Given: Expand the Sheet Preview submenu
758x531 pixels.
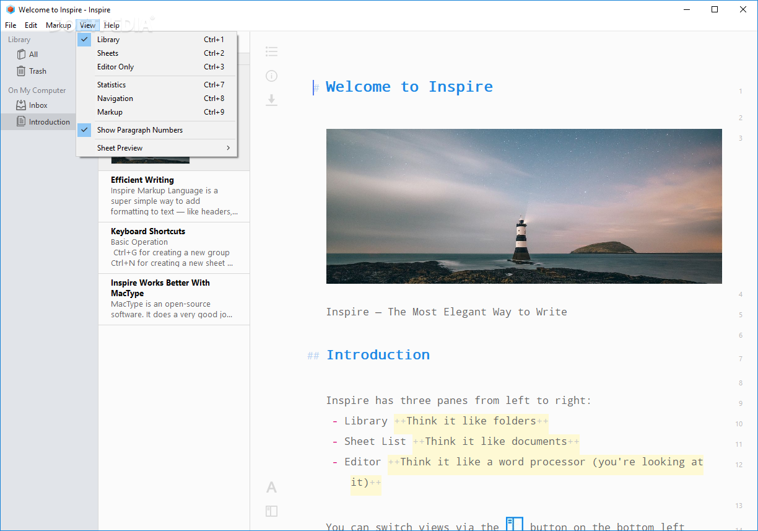Looking at the screenshot, I should coord(157,148).
